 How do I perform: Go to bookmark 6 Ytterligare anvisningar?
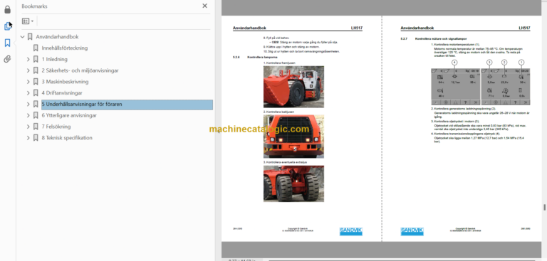[x=69, y=115]
